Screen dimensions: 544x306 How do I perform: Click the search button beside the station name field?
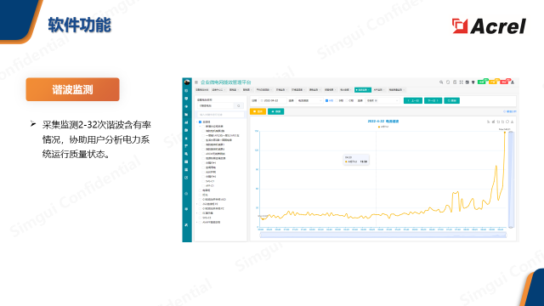[x=238, y=105]
